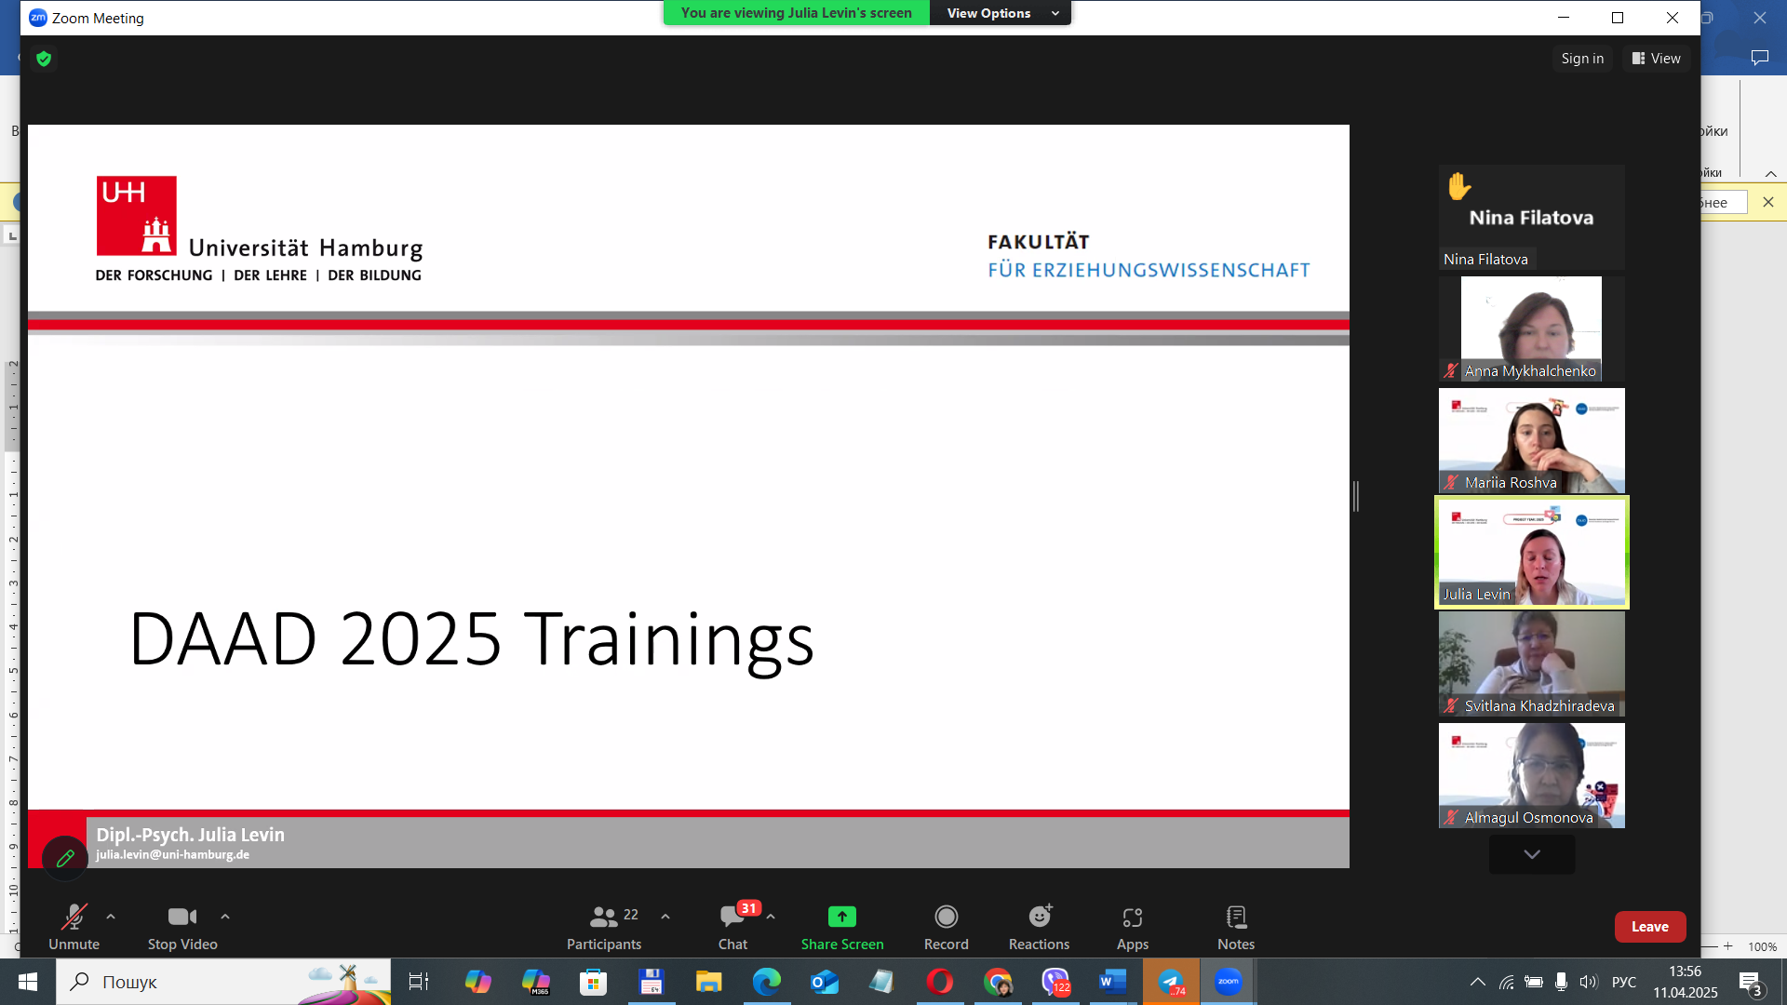1787x1005 pixels.
Task: Open the save-disk app on taskbar
Action: (x=651, y=982)
